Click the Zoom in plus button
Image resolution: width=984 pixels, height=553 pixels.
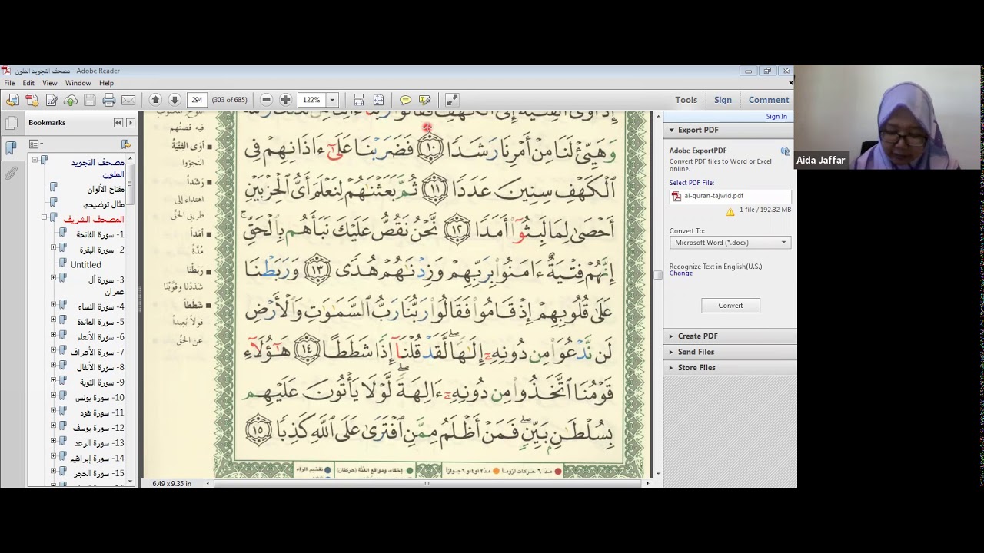pyautogui.click(x=285, y=100)
